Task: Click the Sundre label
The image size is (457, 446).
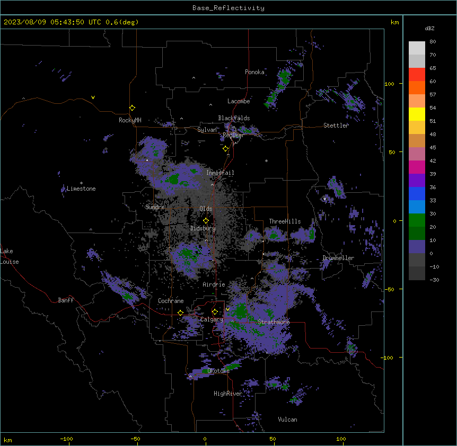Action: tap(155, 207)
